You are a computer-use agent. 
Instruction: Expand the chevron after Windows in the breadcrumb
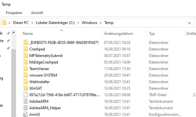point(101,23)
